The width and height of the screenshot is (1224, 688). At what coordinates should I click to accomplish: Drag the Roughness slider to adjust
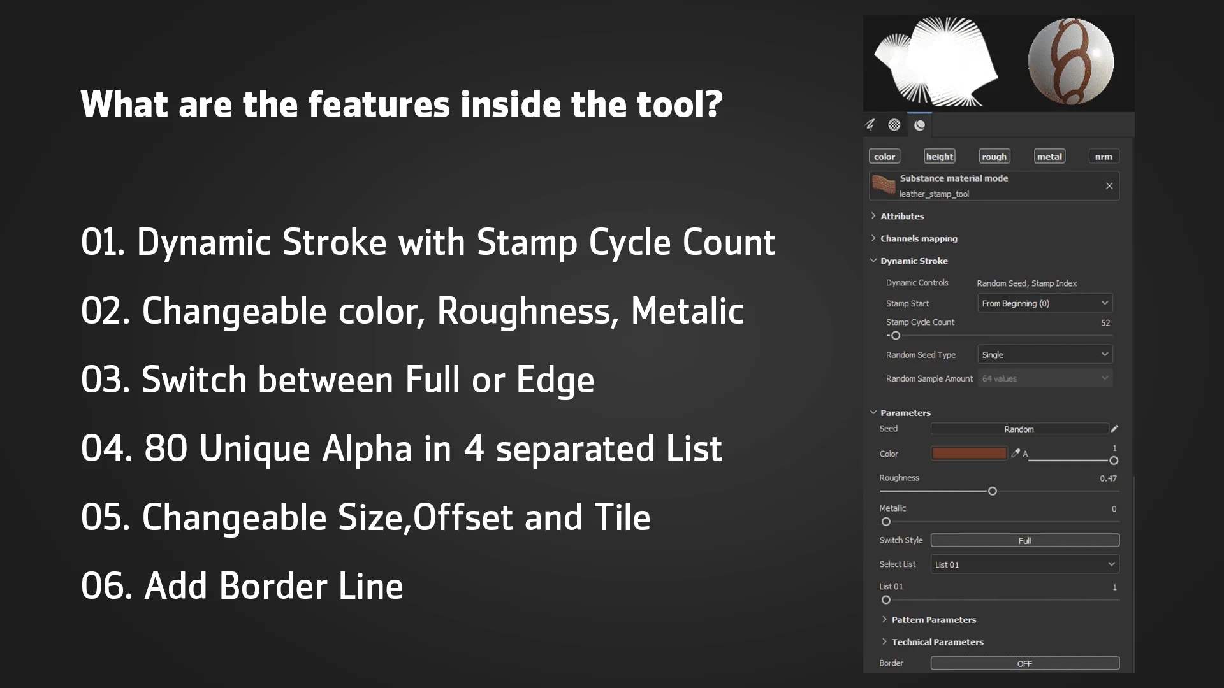[992, 491]
